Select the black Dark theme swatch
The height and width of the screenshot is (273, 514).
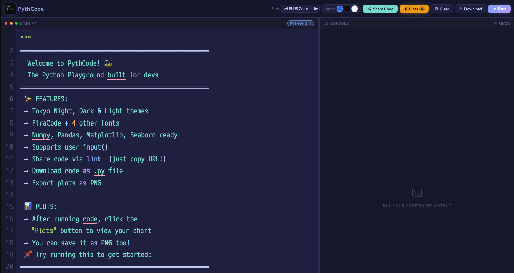347,9
